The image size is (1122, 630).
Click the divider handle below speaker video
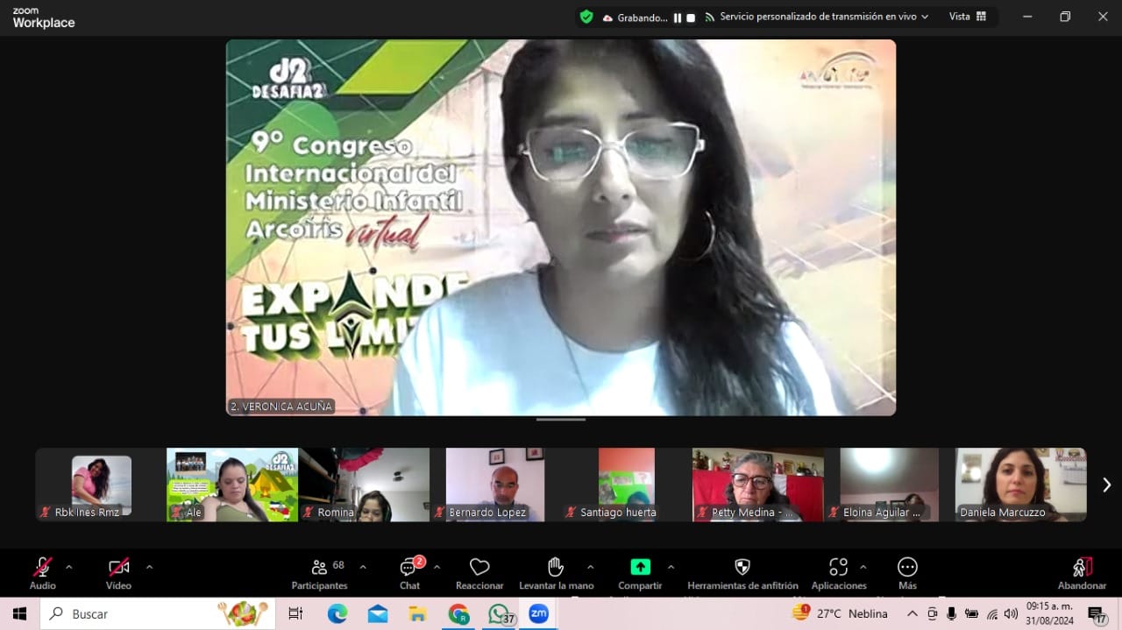coord(561,420)
